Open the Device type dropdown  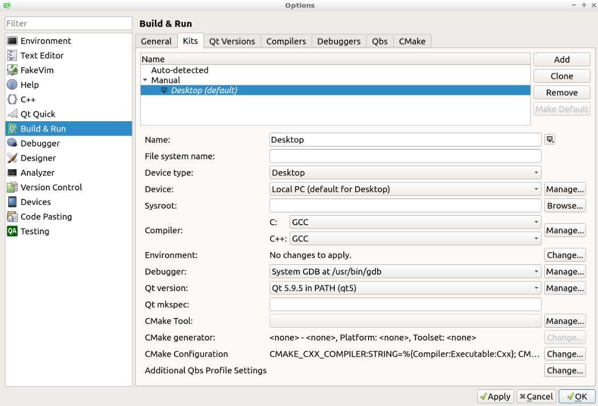tap(405, 173)
